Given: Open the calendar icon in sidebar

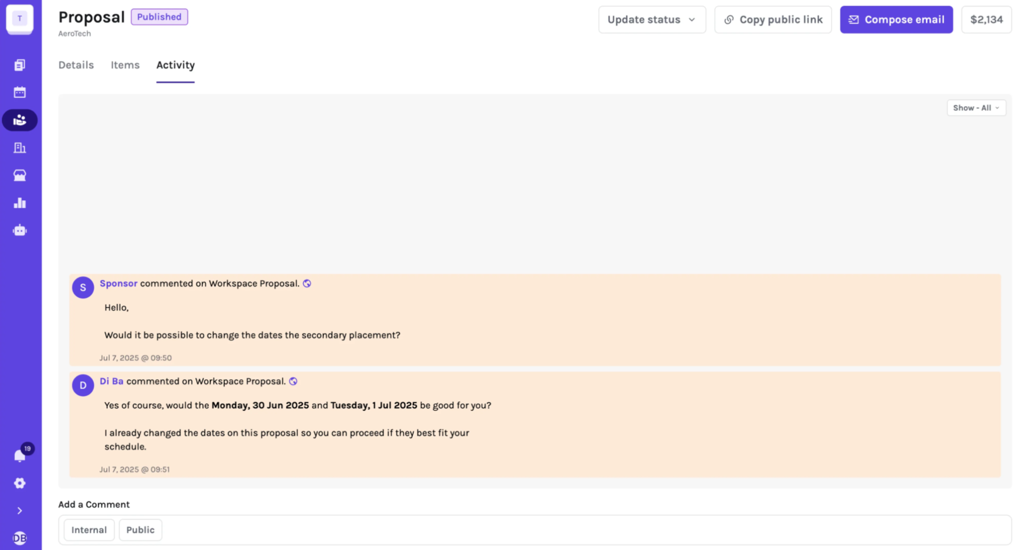Looking at the screenshot, I should [x=20, y=92].
